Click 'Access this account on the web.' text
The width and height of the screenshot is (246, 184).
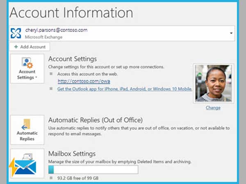[87, 74]
